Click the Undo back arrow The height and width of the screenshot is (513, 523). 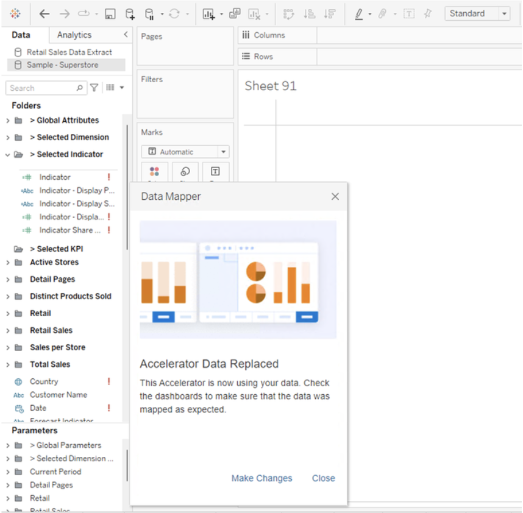pyautogui.click(x=44, y=13)
